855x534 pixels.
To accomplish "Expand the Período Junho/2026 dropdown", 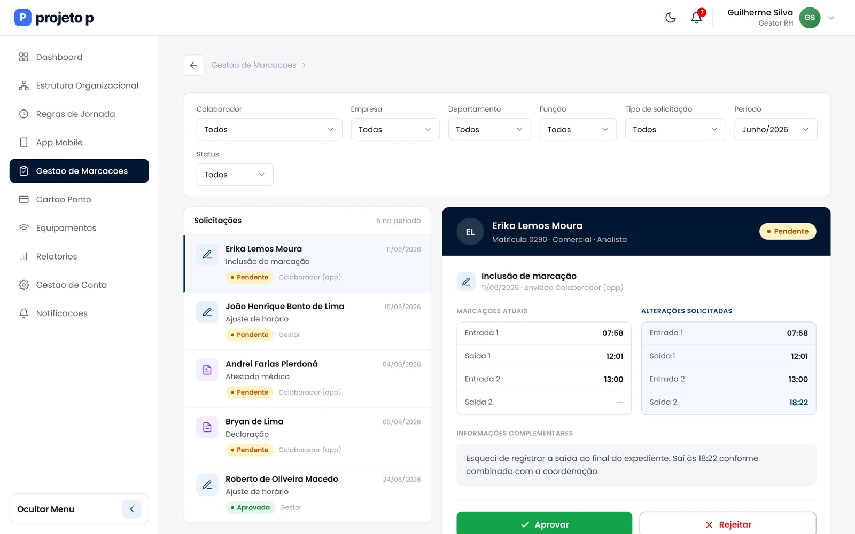I will (775, 129).
